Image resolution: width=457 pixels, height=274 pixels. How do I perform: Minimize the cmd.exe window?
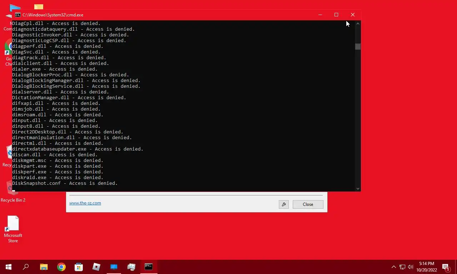pyautogui.click(x=320, y=15)
